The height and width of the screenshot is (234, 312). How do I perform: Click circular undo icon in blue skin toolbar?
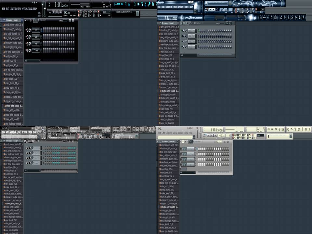281,18
